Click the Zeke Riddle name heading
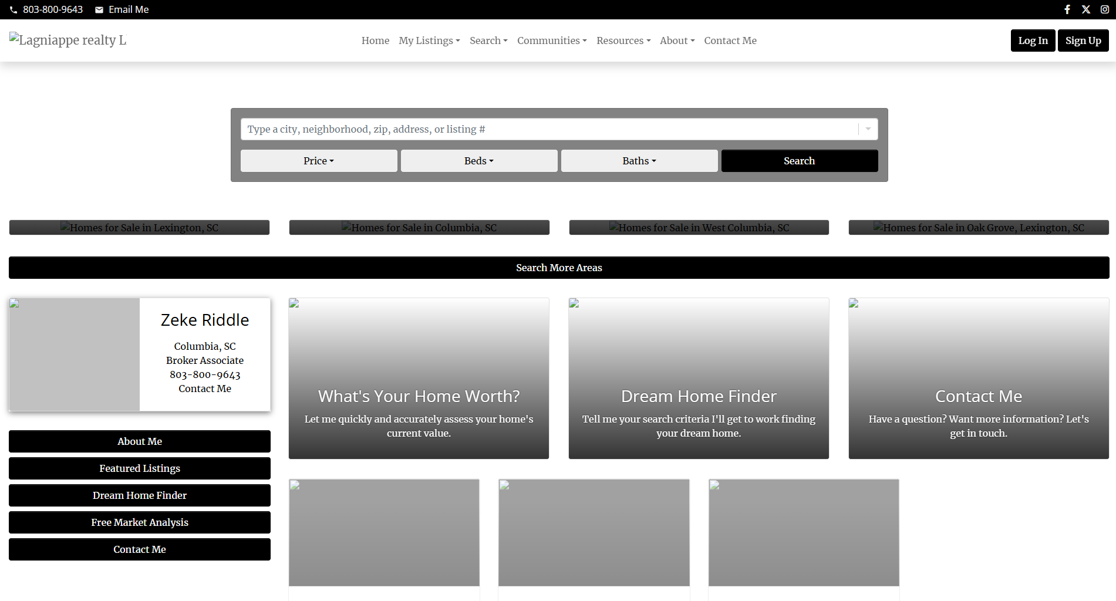 205,320
